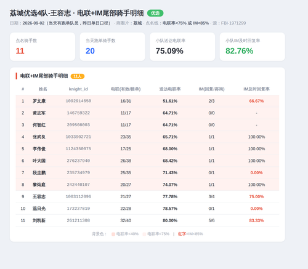Click the 电联率<40% legend swatch
This screenshot has height=269, width=308.
tap(113, 234)
